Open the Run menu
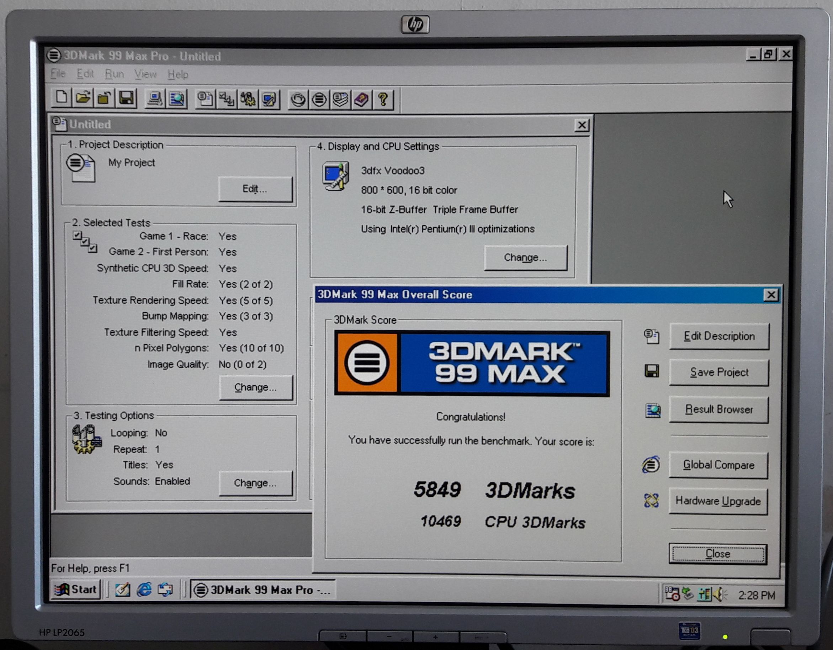 115,74
